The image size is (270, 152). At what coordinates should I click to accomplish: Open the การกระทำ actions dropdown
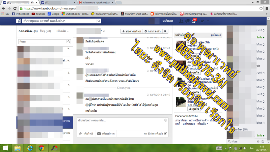153,31
